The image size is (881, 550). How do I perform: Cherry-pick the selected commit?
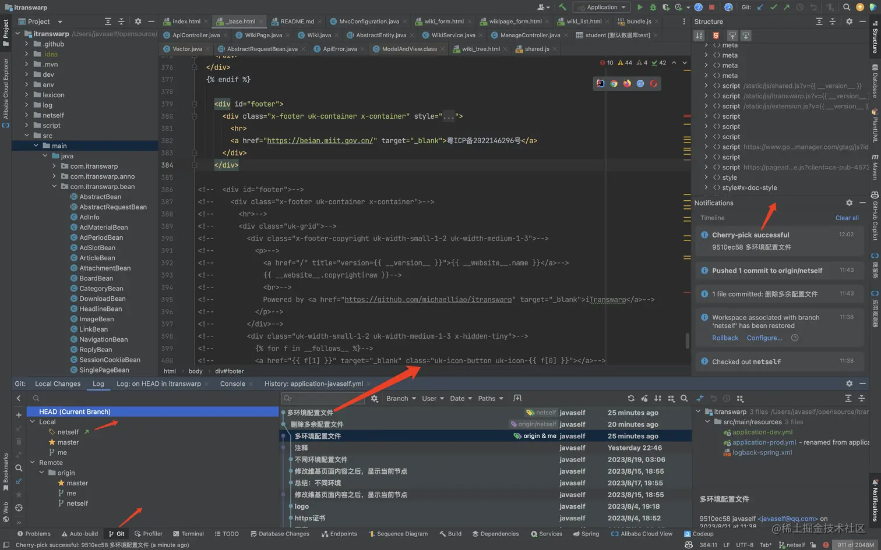pos(644,398)
